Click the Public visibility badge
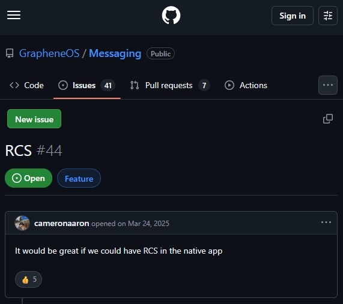The image size is (343, 304). point(160,53)
